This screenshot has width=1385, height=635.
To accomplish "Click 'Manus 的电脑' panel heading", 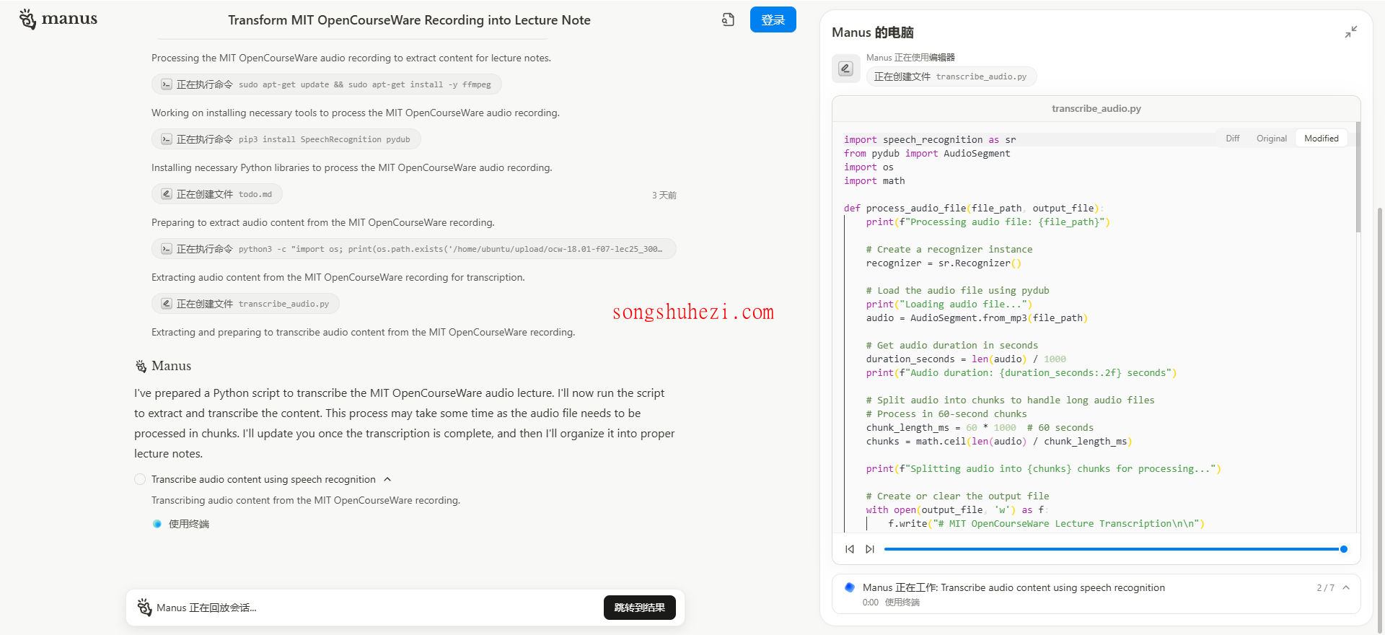I will pos(872,32).
